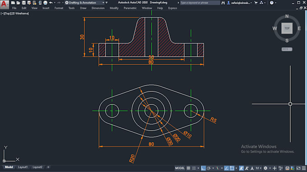307x172 pixels.
Task: Open the View menu
Action: pos(34,8)
